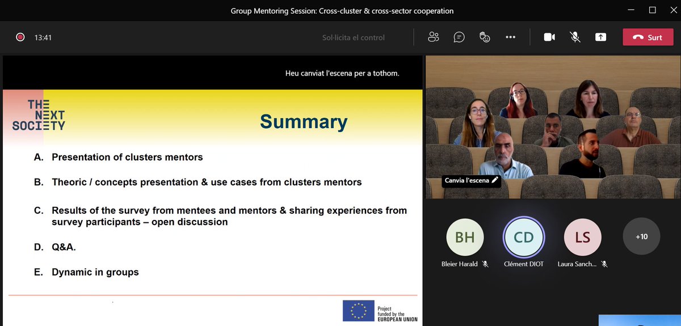Maximize the Teams meeting window
Image resolution: width=681 pixels, height=326 pixels.
click(653, 10)
